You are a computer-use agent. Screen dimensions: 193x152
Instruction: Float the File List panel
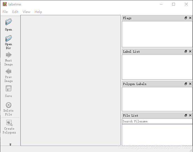[x=186, y=115]
